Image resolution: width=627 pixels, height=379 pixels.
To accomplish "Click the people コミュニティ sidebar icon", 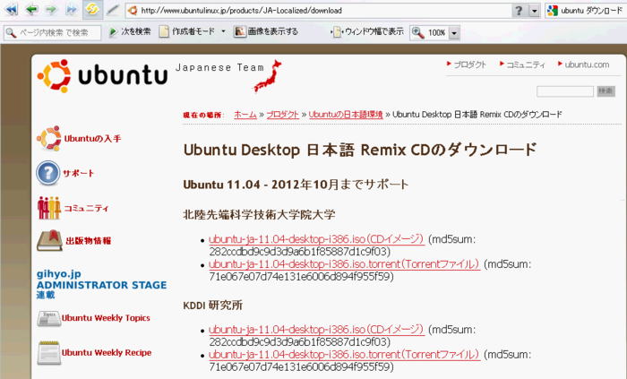I will [48, 208].
